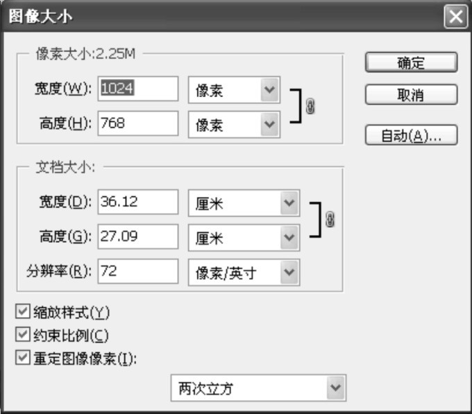The image size is (472, 414).
Task: Click the pixel width field showing 1024
Action: (x=138, y=89)
